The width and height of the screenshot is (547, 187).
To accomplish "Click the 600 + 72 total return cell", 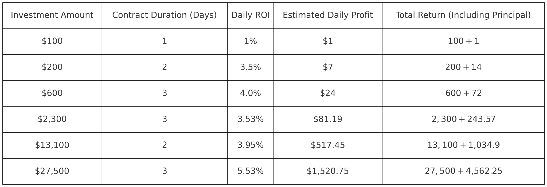I will click(x=463, y=93).
